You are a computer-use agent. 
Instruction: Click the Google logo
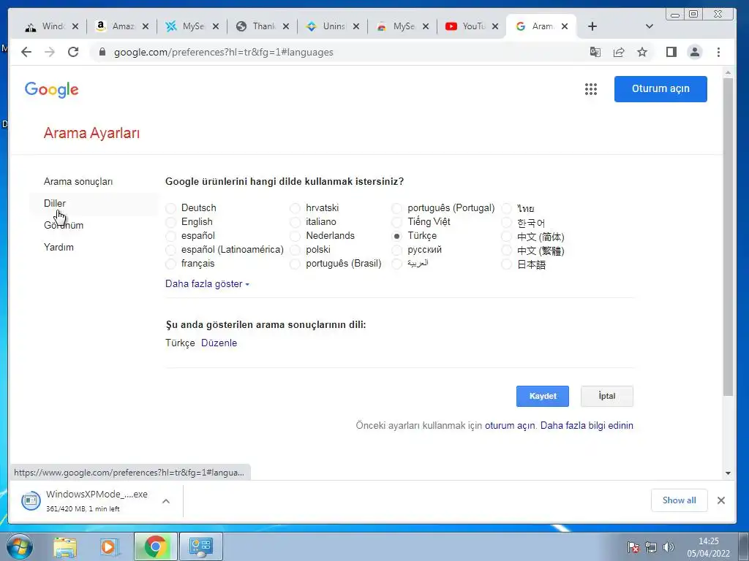coord(52,89)
